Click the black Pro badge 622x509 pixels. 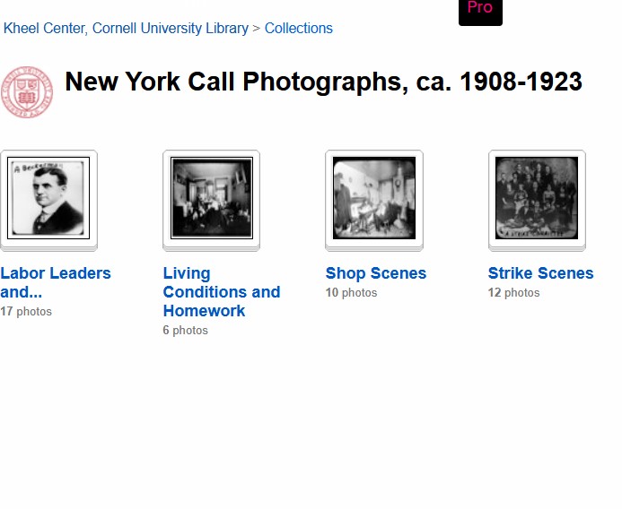pyautogui.click(x=480, y=11)
